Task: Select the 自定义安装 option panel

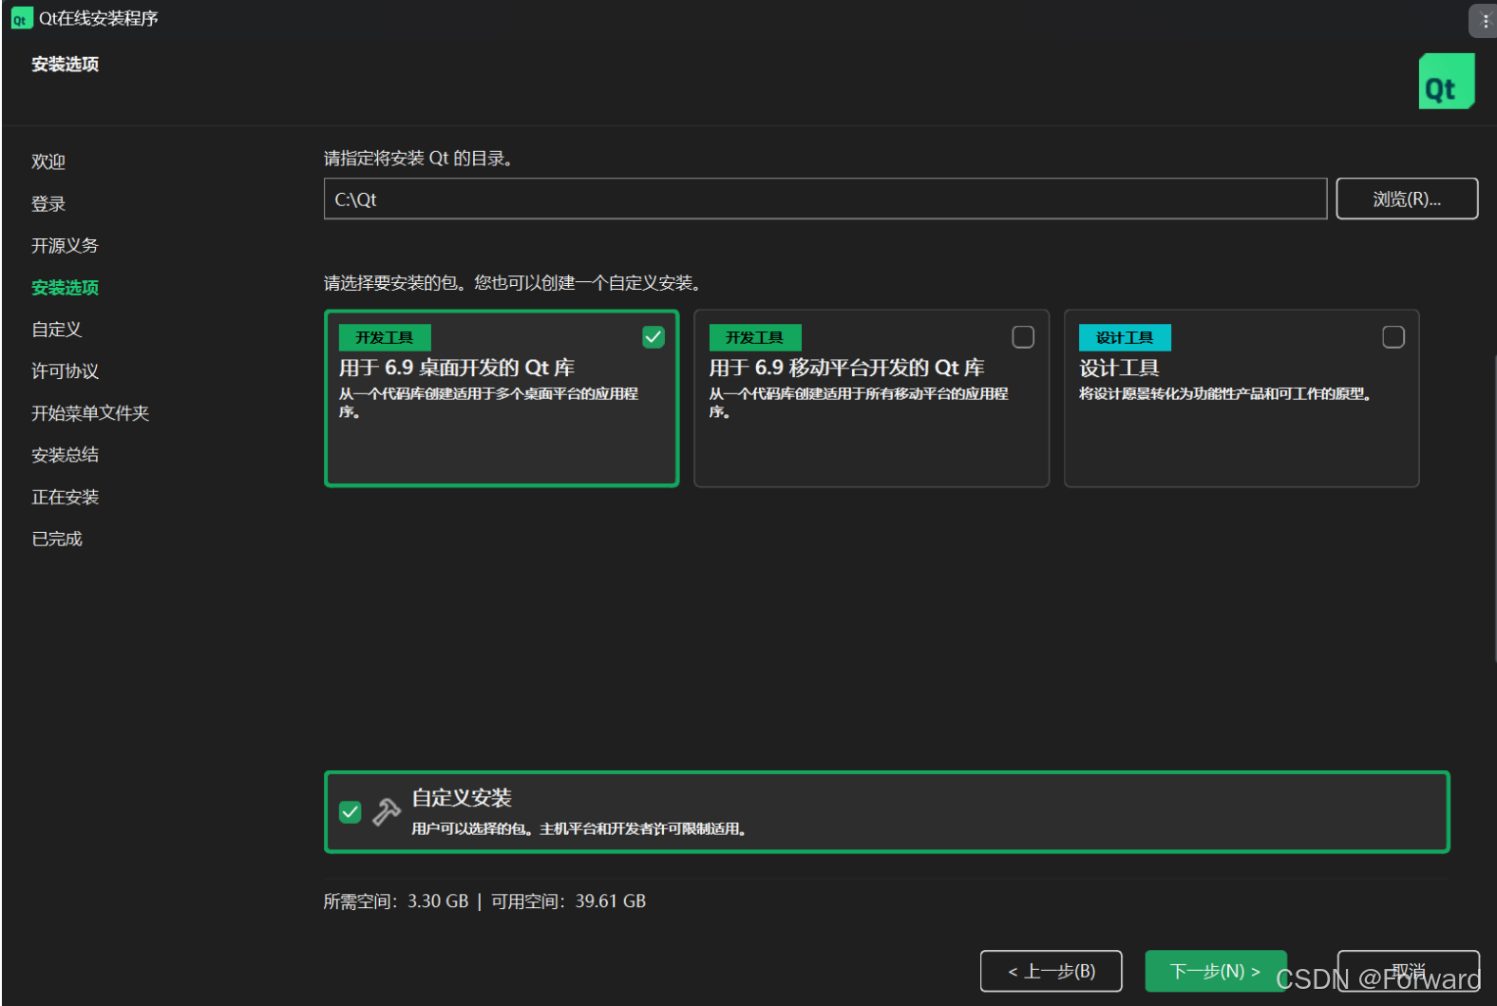Action: point(886,812)
